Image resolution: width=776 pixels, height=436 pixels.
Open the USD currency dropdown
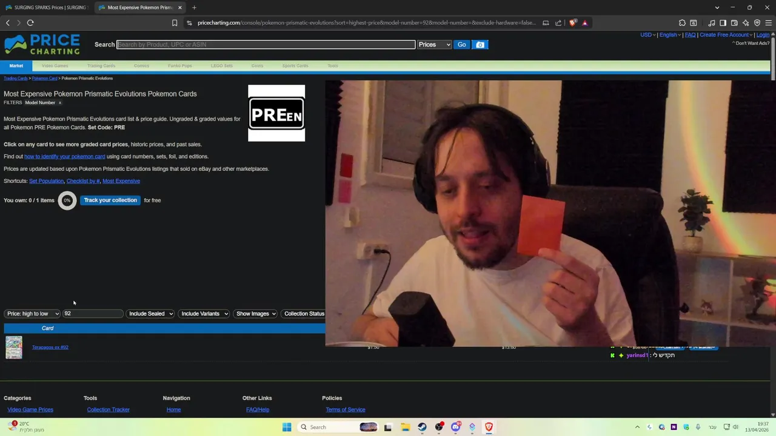coord(647,35)
